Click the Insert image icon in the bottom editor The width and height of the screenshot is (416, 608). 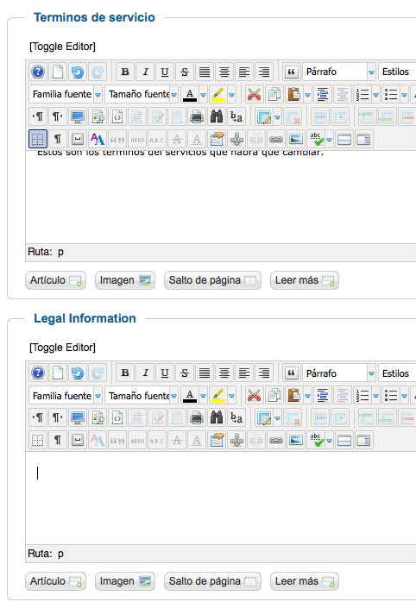coord(296,440)
